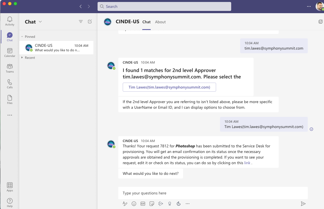Screen dimensions: 324x209
Task: Open the Stream icon in compose toolbar
Action: click(160, 204)
